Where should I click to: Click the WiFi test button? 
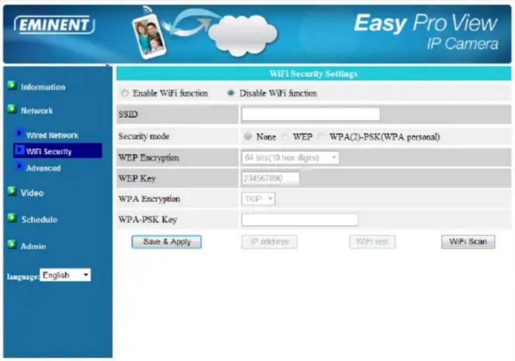[x=373, y=242]
